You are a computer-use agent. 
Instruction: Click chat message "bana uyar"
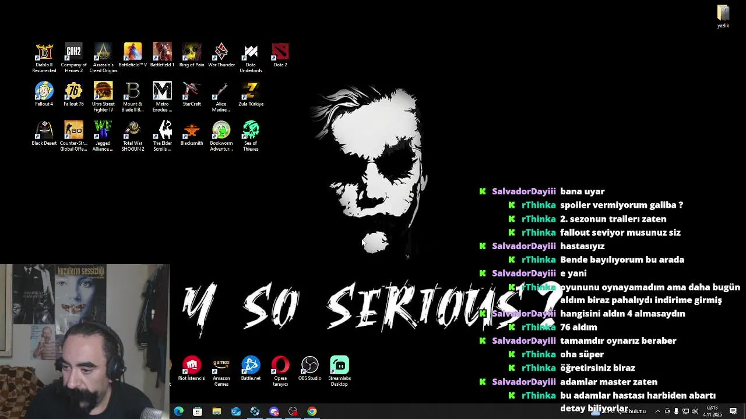(x=582, y=191)
